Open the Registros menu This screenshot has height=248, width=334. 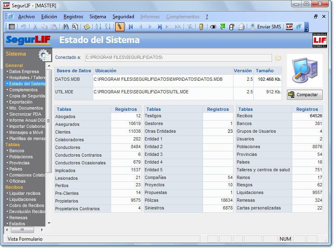pos(73,17)
